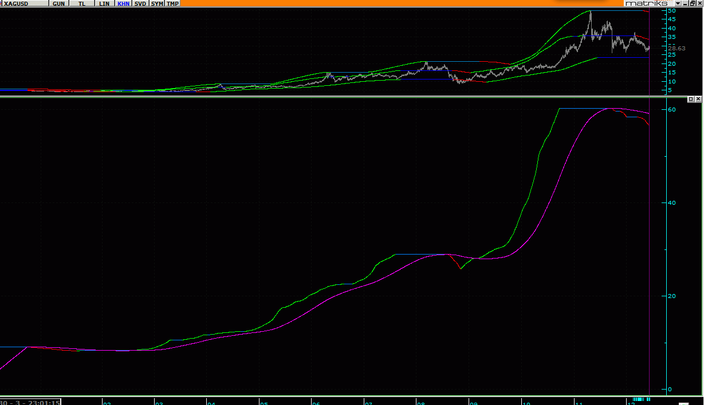
Task: Click the 28.63 last price label
Action: click(677, 49)
